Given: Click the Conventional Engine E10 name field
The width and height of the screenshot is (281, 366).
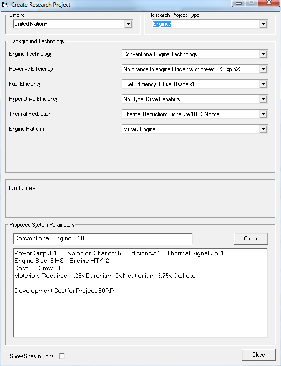Looking at the screenshot, I should point(103,239).
